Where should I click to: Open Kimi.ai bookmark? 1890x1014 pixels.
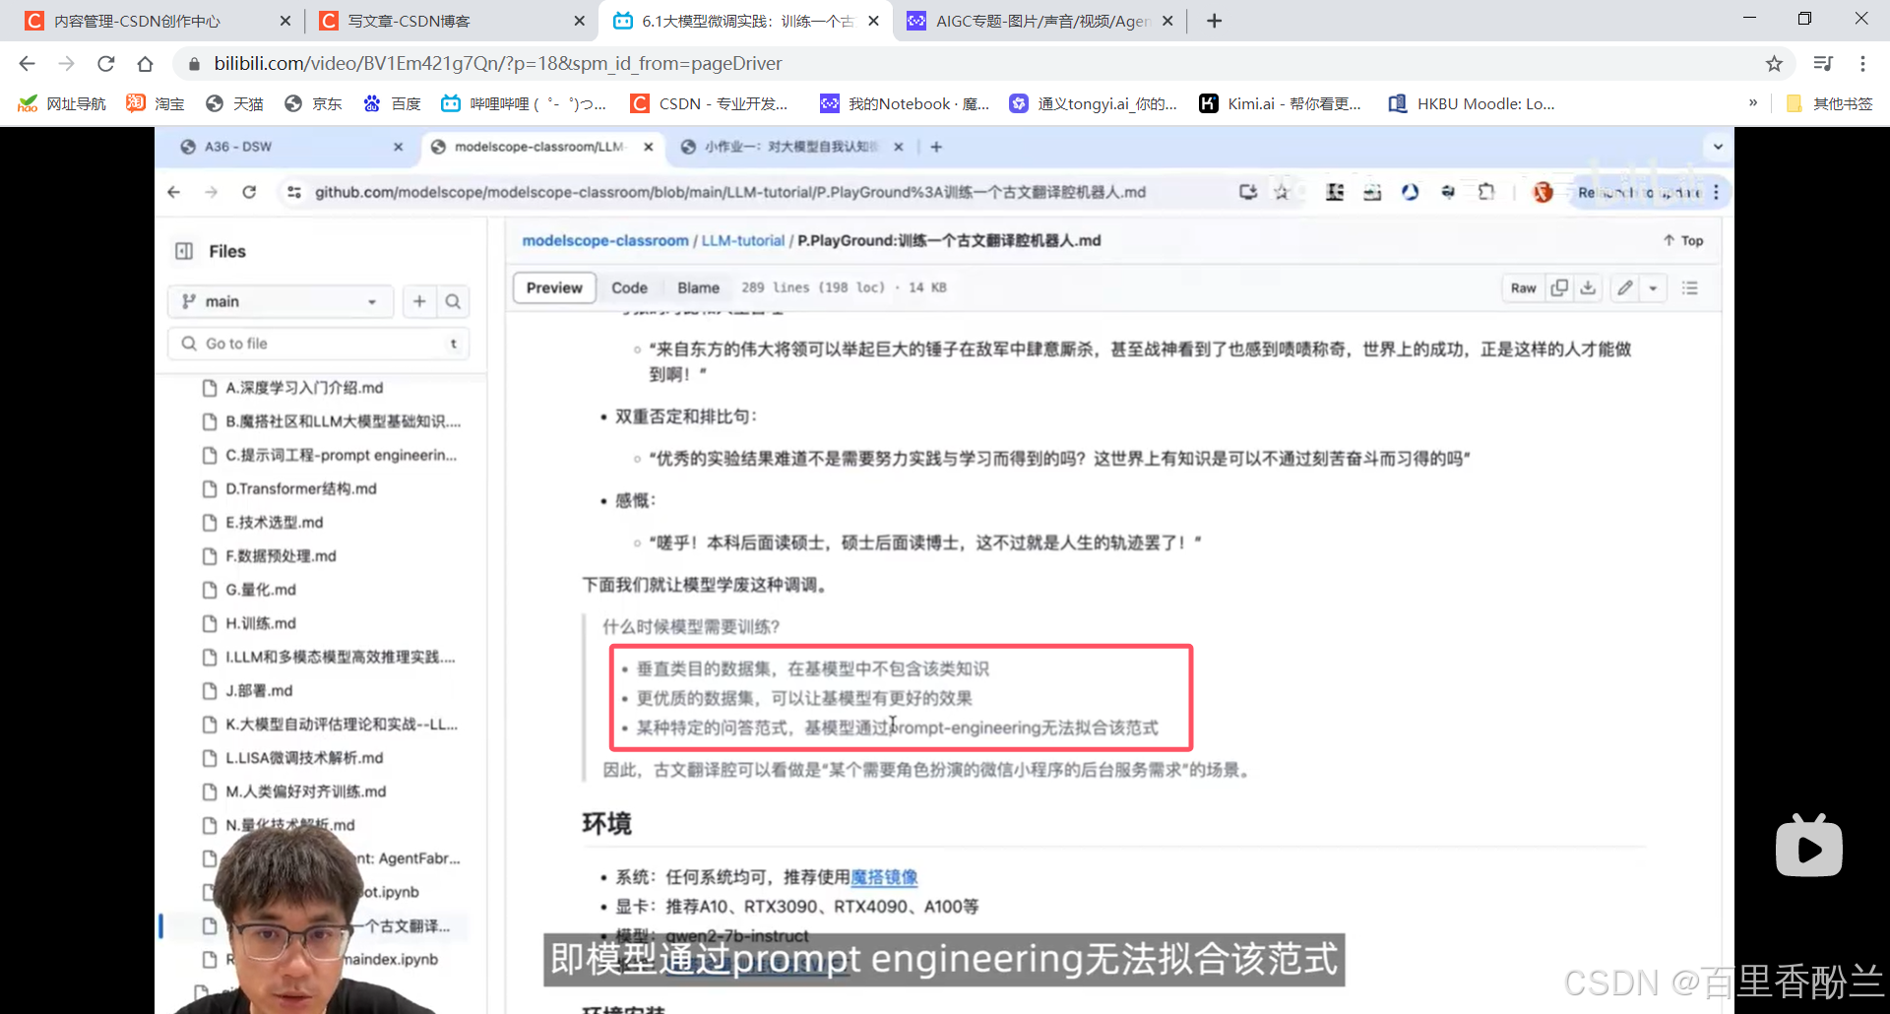[1281, 103]
